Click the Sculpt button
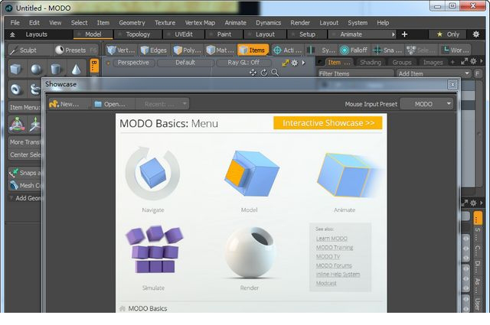The height and width of the screenshot is (325, 490). click(x=29, y=50)
